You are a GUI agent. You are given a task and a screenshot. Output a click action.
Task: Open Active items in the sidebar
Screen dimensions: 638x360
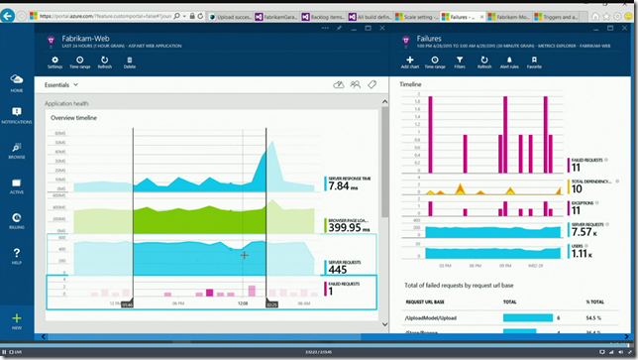click(17, 186)
